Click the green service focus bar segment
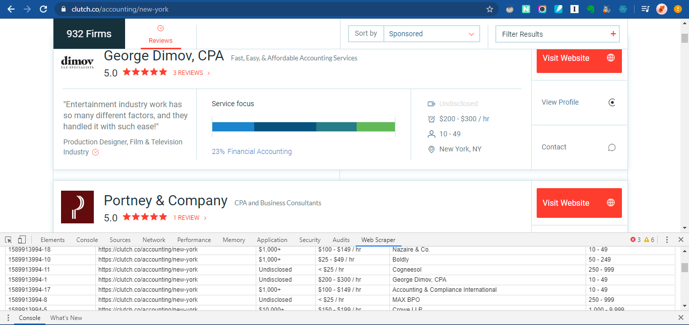Viewport: 689px width, 325px height. click(x=376, y=127)
